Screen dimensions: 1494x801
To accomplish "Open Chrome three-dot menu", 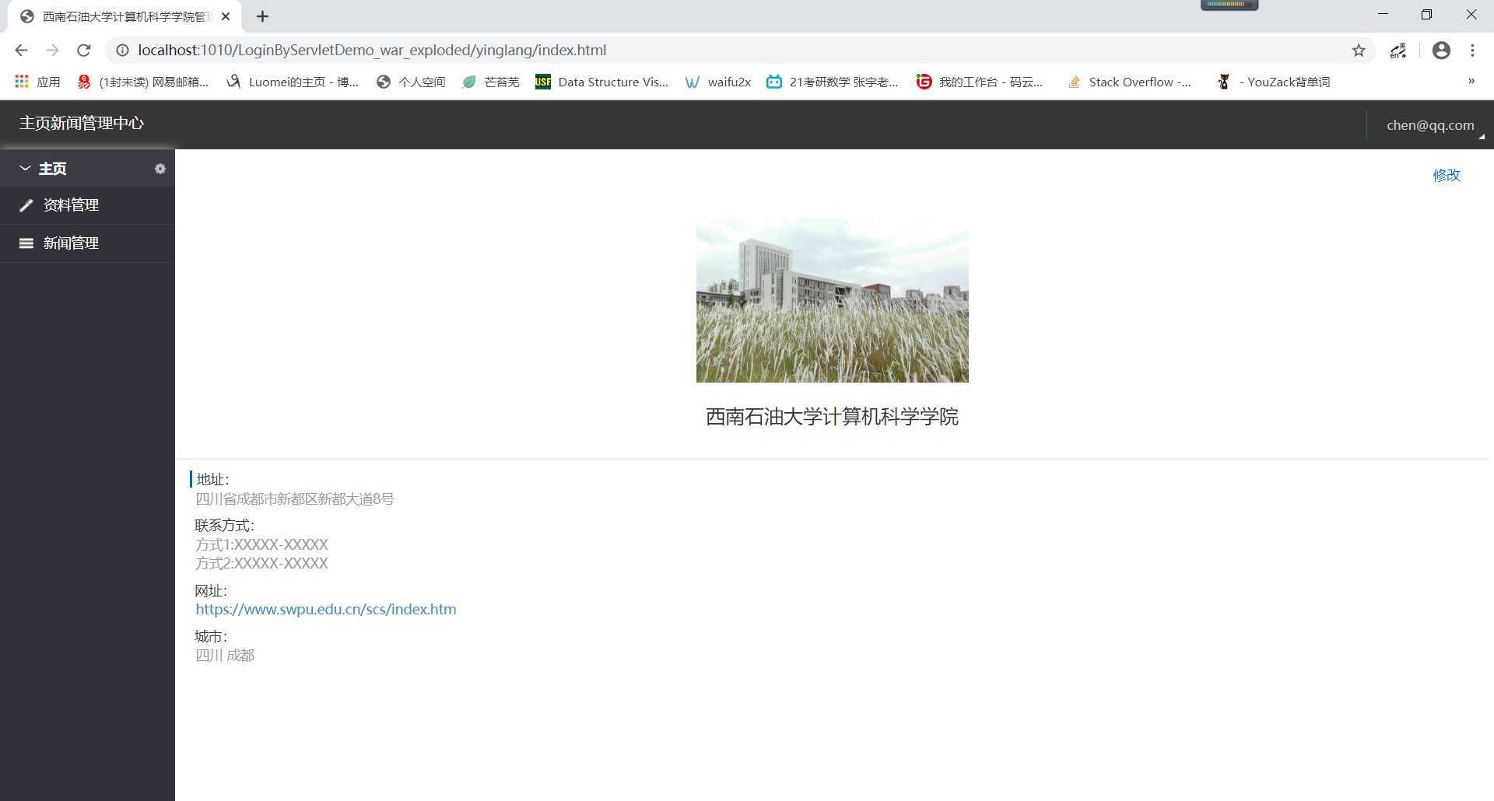I will (1472, 50).
